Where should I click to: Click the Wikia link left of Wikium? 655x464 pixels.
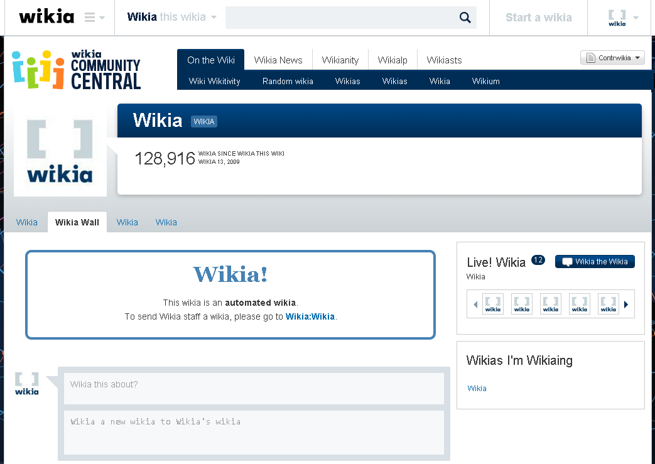[440, 81]
